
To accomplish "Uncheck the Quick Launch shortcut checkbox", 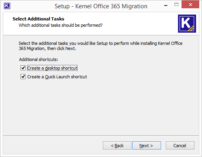I will click(x=23, y=77).
